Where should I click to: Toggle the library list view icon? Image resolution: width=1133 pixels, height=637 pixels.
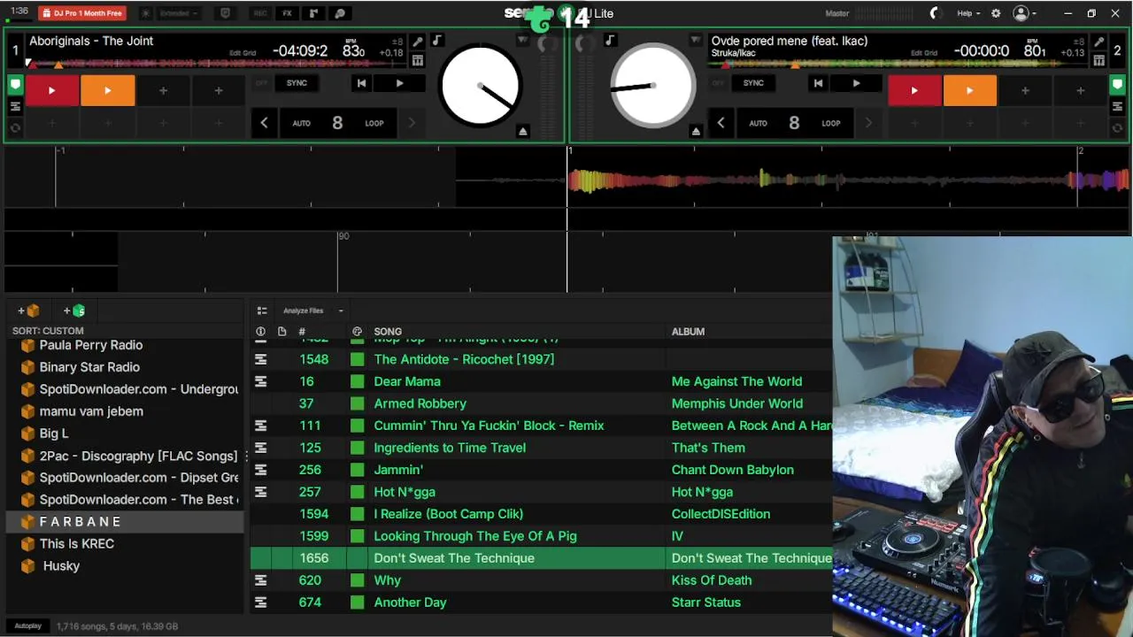(262, 311)
